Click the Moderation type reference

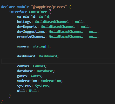51,81
